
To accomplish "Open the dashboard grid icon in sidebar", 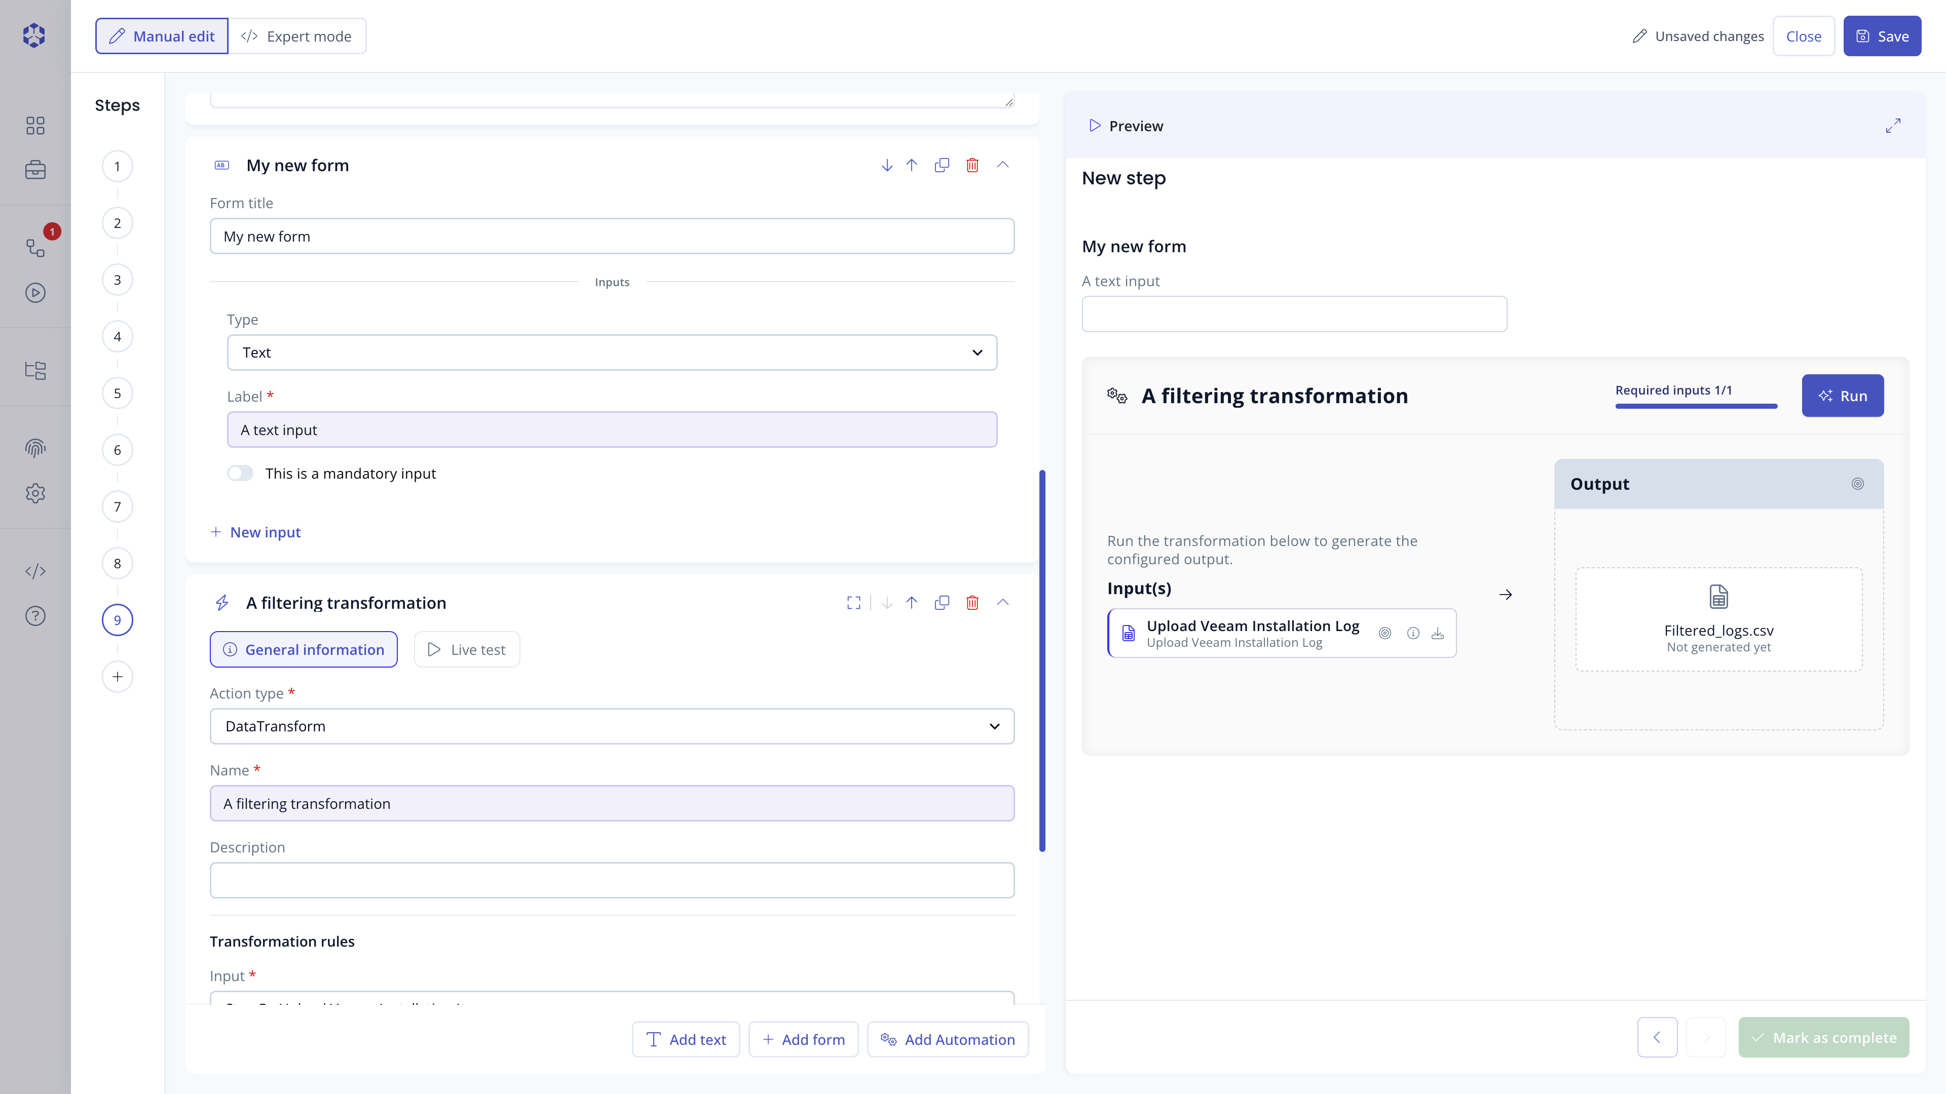I will (x=35, y=125).
